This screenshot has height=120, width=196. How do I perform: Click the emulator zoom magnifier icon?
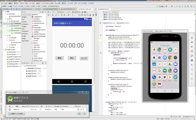pos(192,65)
